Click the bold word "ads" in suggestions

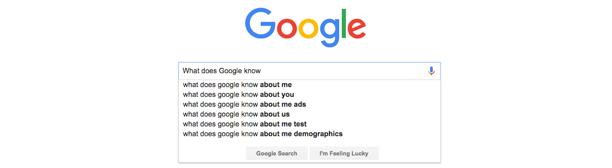tap(300, 105)
